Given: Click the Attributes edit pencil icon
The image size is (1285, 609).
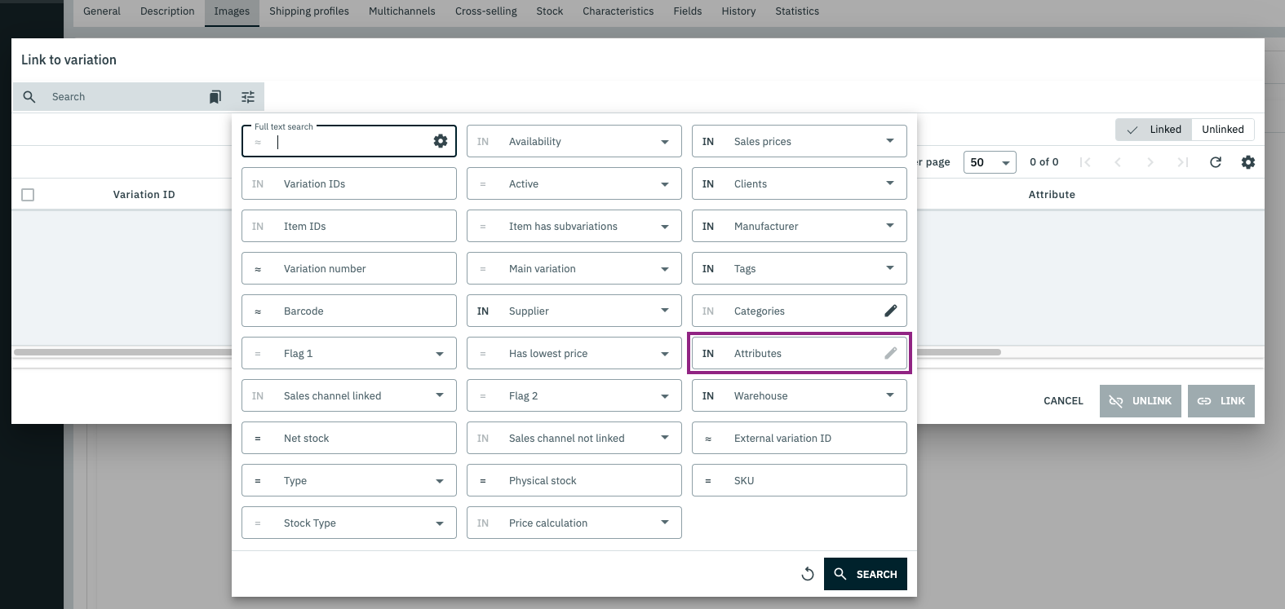Looking at the screenshot, I should (x=890, y=353).
